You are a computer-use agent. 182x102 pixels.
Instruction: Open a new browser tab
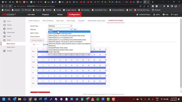click(153, 2)
